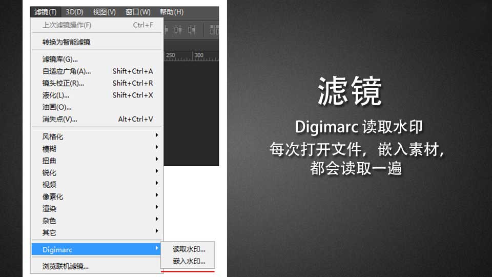
Task: Select 镜头校正(R)... filter
Action: [97, 83]
